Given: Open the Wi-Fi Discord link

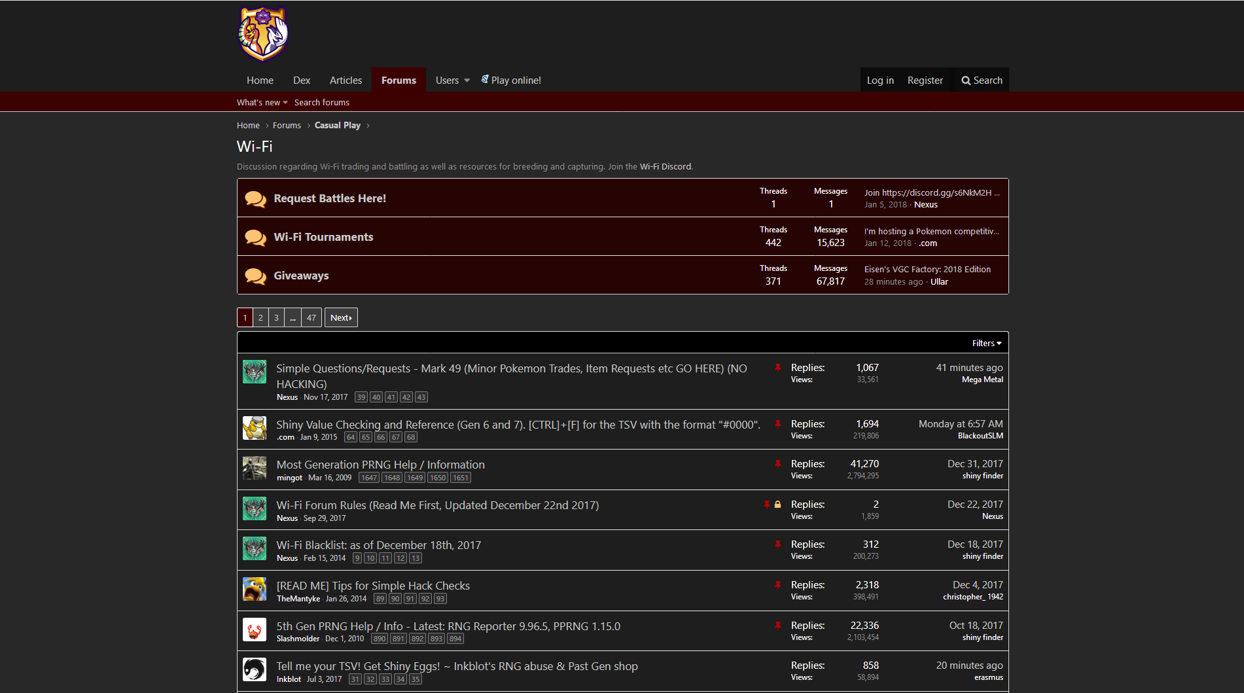Looking at the screenshot, I should (x=665, y=167).
